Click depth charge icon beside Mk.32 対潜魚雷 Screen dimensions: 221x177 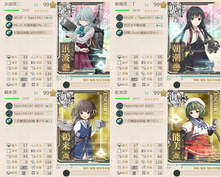click(x=9, y=25)
